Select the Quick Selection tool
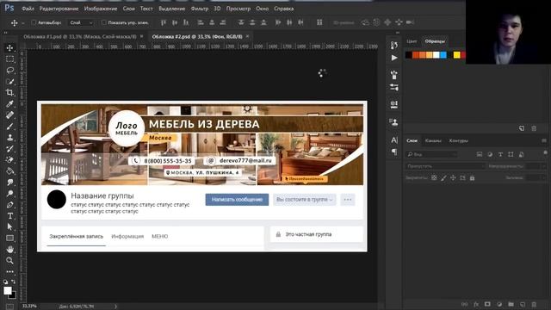Viewport: 551px width, 310px height. [x=9, y=82]
